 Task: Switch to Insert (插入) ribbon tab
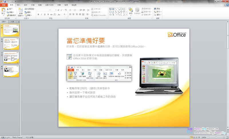19,5
